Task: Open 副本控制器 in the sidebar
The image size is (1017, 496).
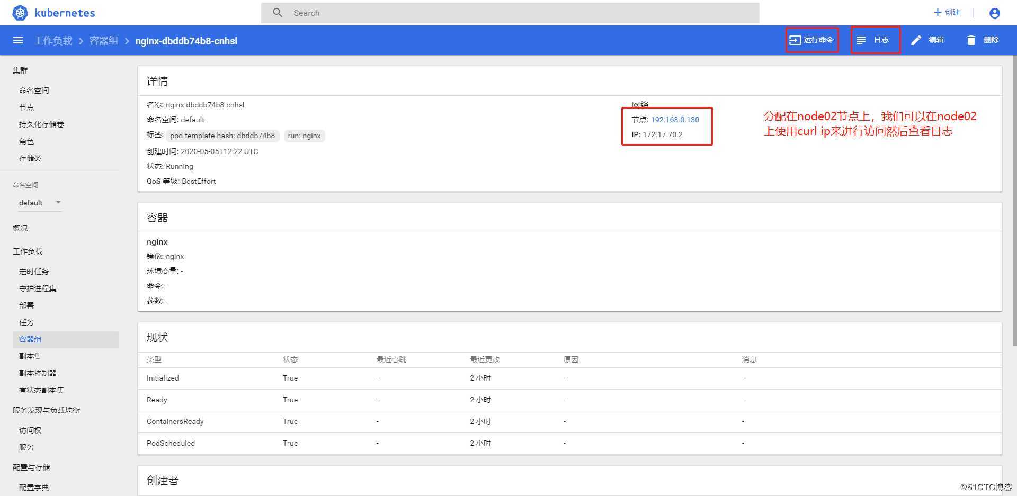Action: click(x=38, y=373)
